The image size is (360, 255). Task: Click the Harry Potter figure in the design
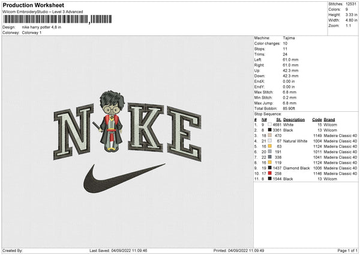click(x=111, y=121)
